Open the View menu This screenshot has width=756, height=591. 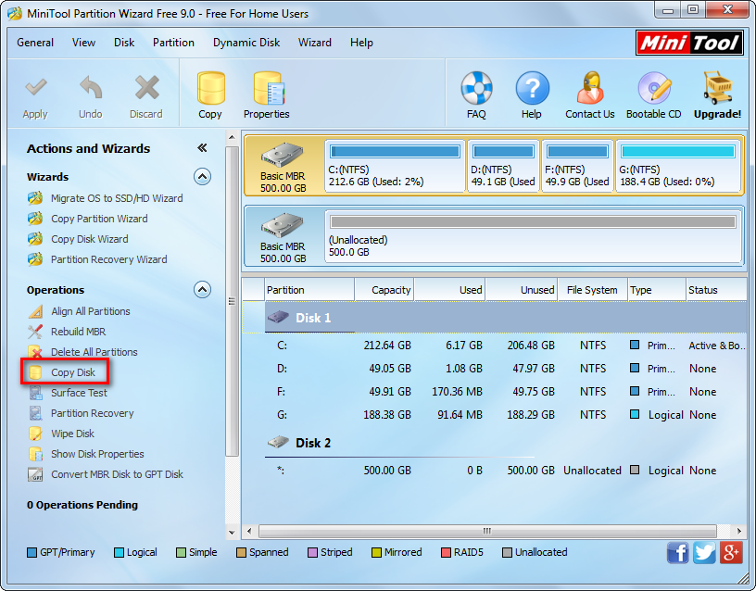click(83, 43)
